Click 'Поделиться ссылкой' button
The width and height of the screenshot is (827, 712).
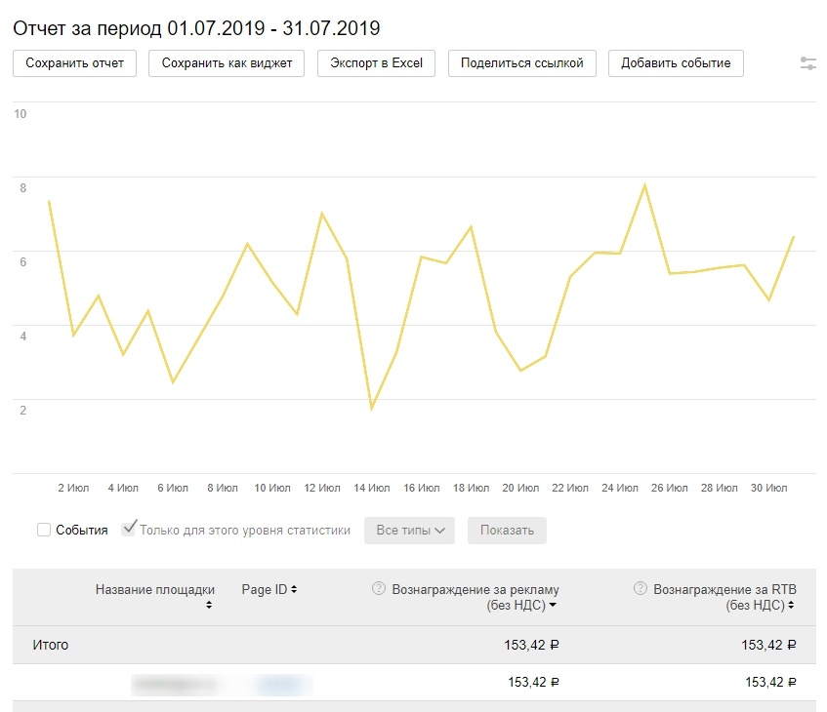(x=522, y=63)
